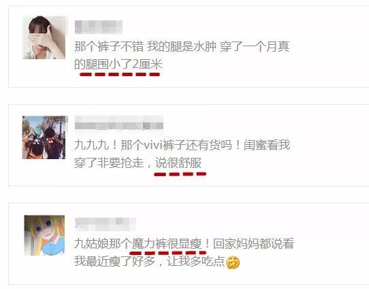This screenshot has width=369, height=289.
Task: Click the avatar of girl covering her face
Action: click(x=44, y=37)
